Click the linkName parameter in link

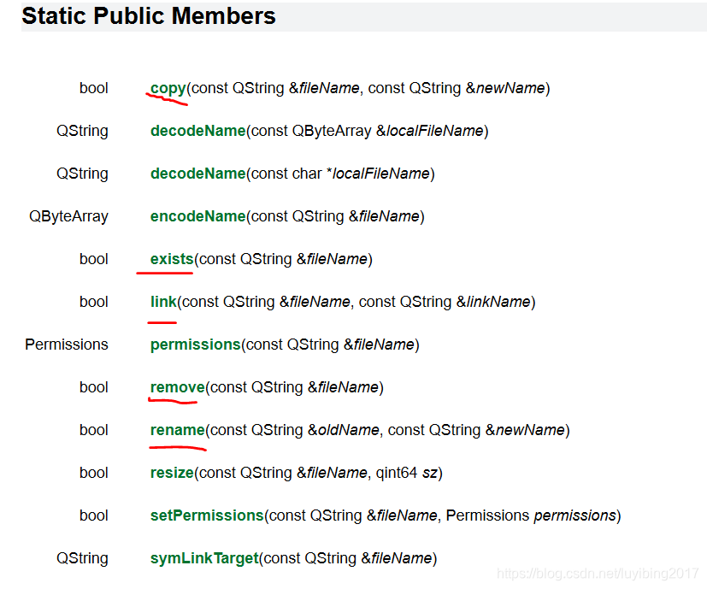click(498, 302)
